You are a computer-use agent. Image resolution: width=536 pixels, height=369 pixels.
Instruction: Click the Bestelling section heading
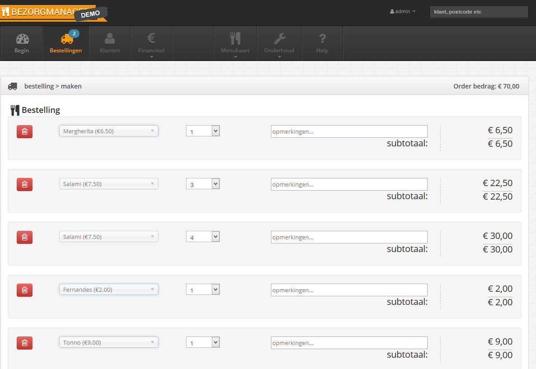(41, 110)
